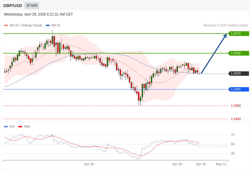Screen dimensions: 250x169
Task: Click the black 1.3509 current price tag
Action: point(239,73)
